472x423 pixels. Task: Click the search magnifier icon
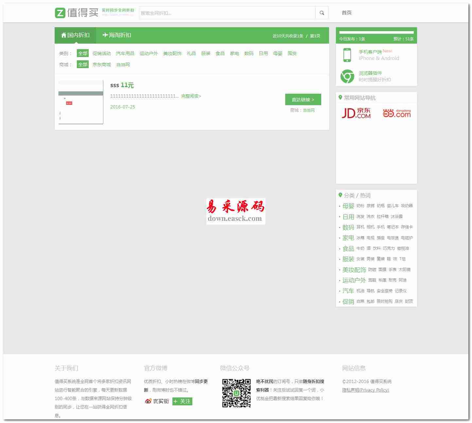click(322, 13)
